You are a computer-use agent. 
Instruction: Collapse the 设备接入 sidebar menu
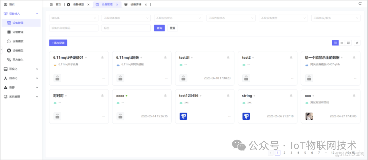click(x=21, y=14)
